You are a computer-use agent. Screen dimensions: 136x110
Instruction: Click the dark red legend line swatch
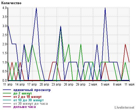tap(7, 97)
